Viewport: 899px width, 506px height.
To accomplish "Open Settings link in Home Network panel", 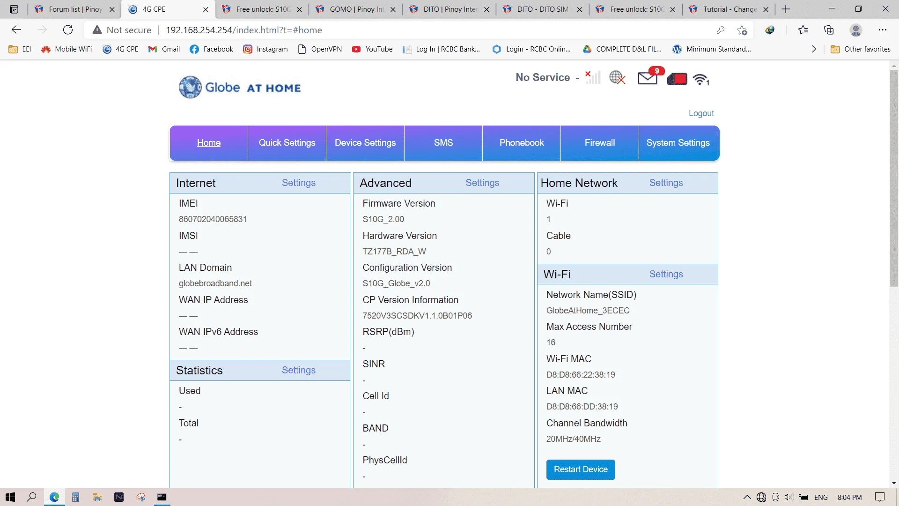I will click(x=666, y=183).
